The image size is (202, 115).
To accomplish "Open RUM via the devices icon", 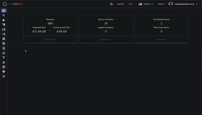I will click(x=4, y=29).
